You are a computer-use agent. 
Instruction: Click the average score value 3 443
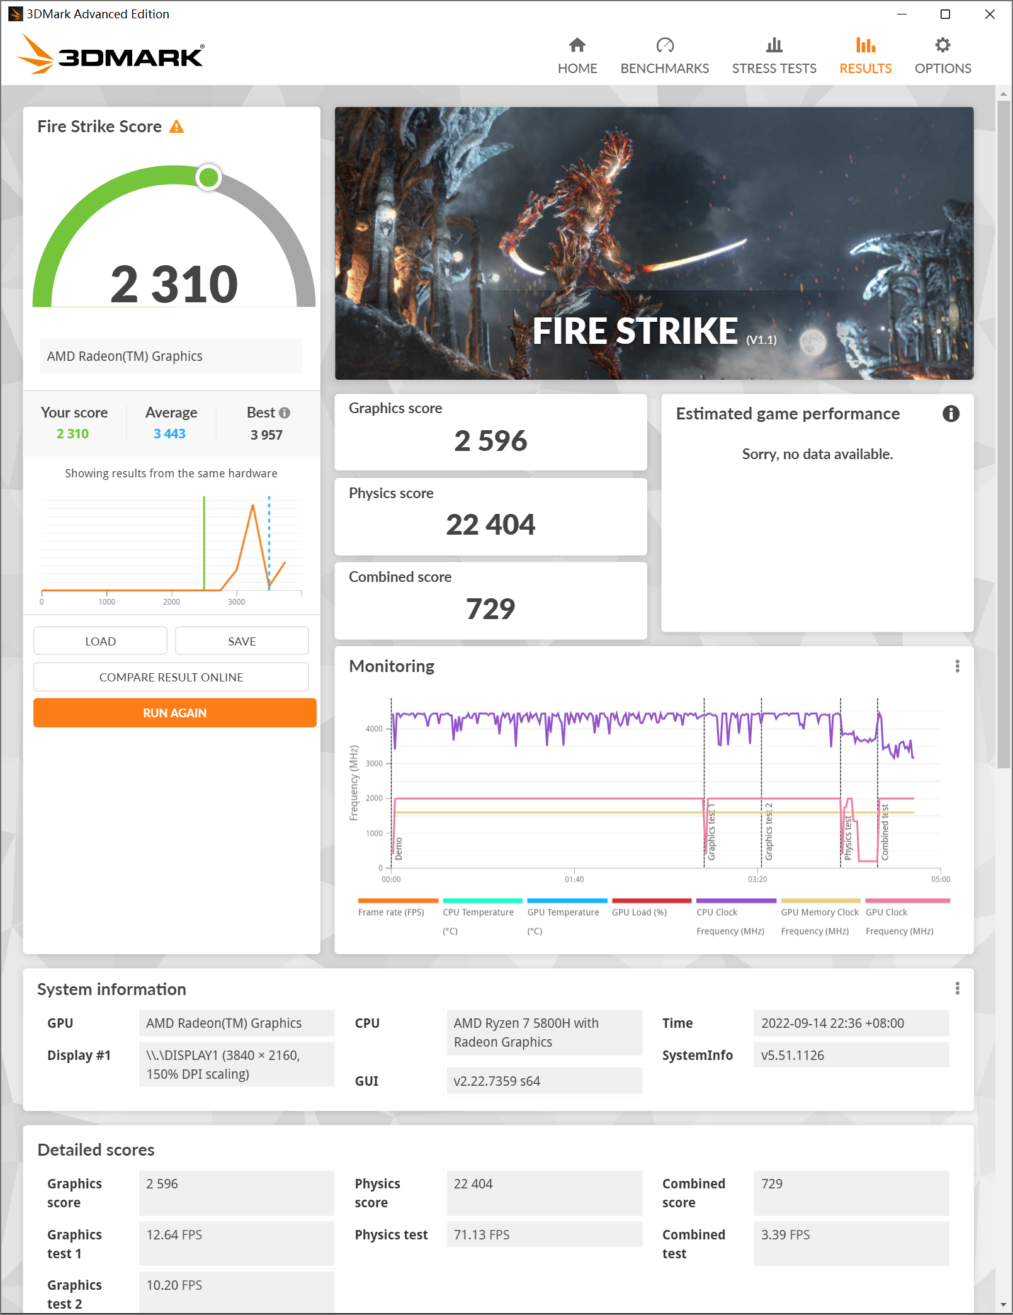(169, 434)
